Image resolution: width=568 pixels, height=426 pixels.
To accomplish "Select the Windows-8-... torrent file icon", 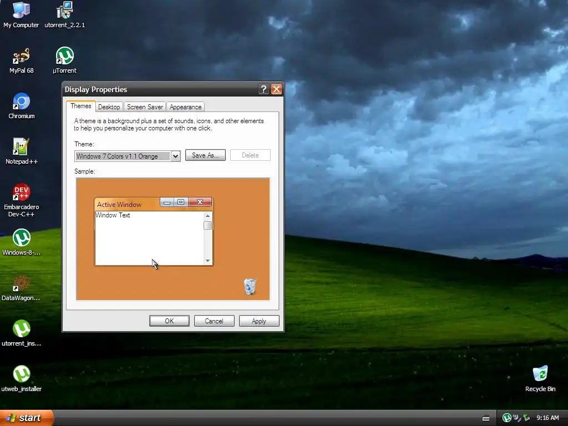I will (x=21, y=242).
